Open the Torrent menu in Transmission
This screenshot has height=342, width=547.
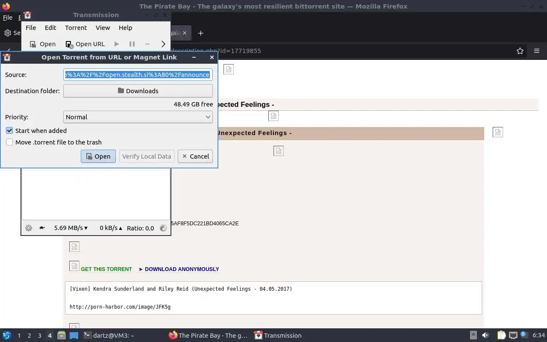(76, 27)
